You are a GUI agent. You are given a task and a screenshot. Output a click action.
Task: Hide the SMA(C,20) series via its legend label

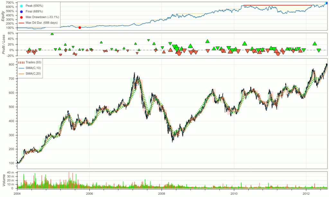point(34,74)
